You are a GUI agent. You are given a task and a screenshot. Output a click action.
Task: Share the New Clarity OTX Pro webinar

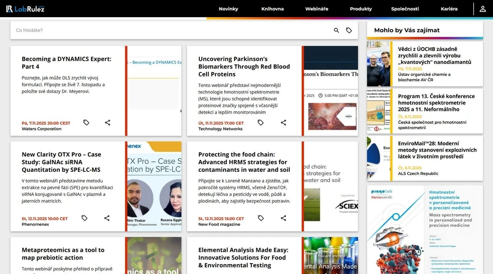tap(107, 218)
